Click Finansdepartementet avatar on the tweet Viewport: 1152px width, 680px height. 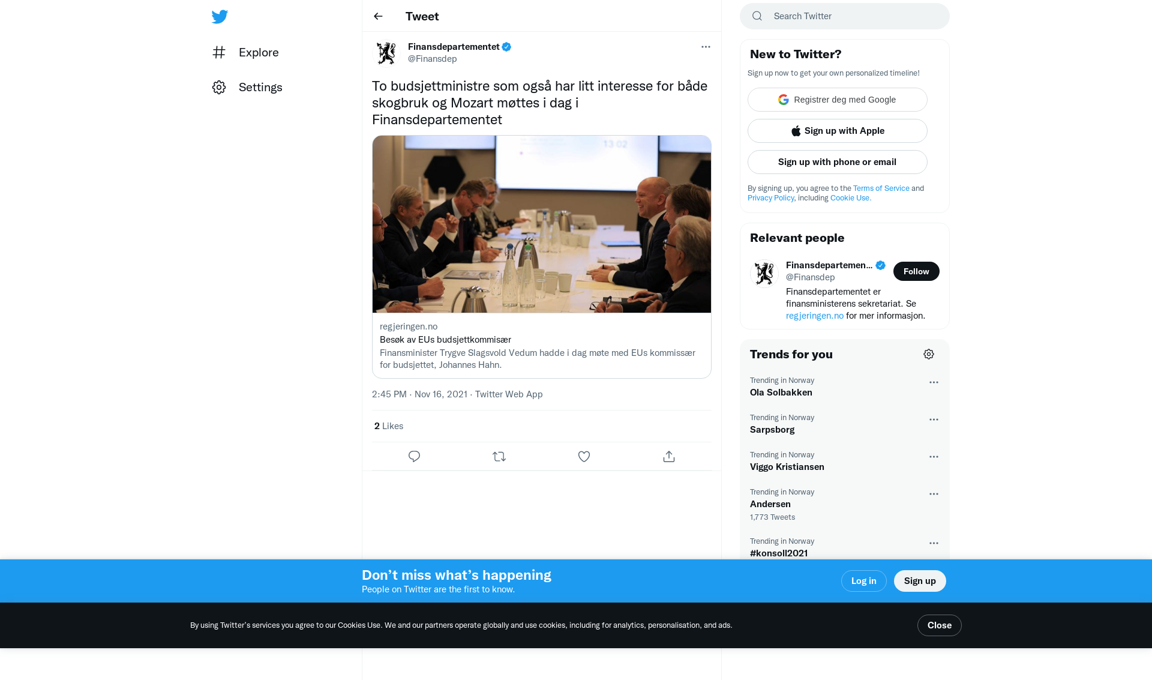(386, 53)
